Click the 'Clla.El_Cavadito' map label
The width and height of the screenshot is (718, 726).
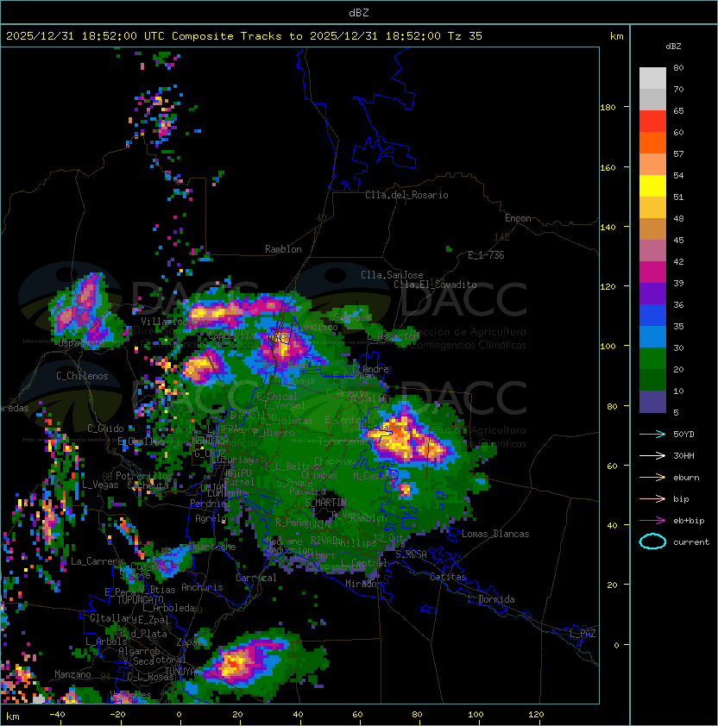435,285
